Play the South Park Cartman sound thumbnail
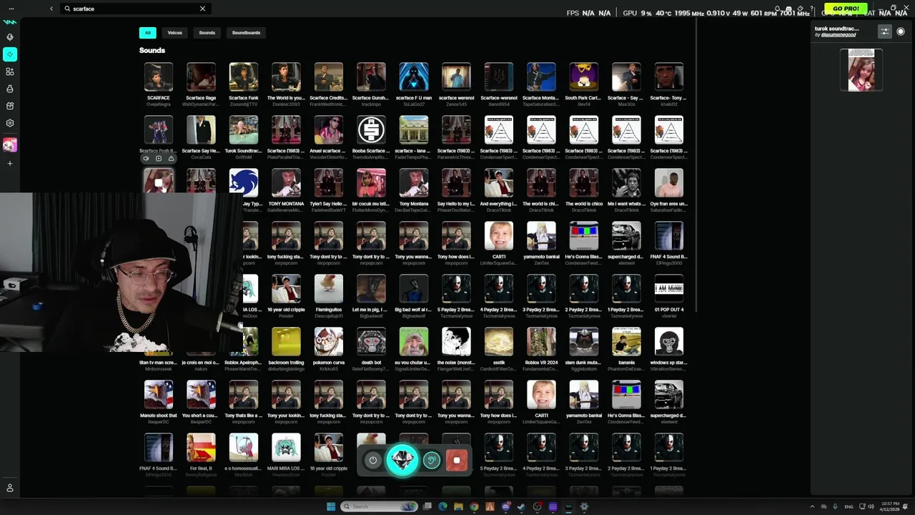915x515 pixels. click(x=584, y=77)
